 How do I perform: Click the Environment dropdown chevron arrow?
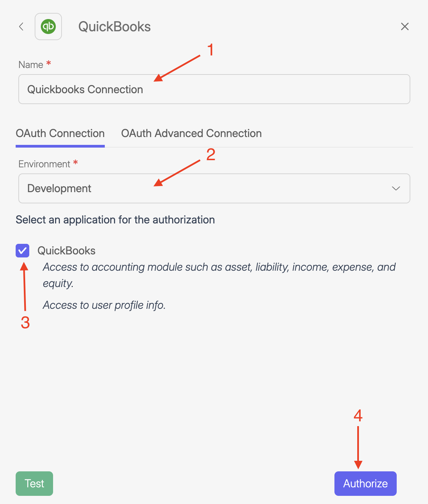[x=396, y=188]
